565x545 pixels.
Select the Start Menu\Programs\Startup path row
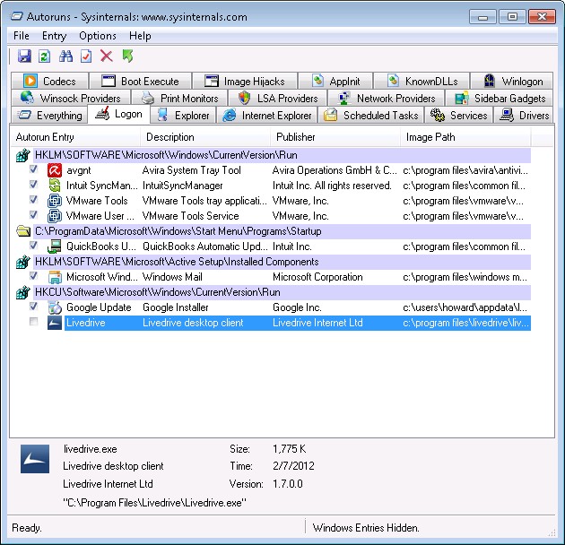pyautogui.click(x=282, y=231)
